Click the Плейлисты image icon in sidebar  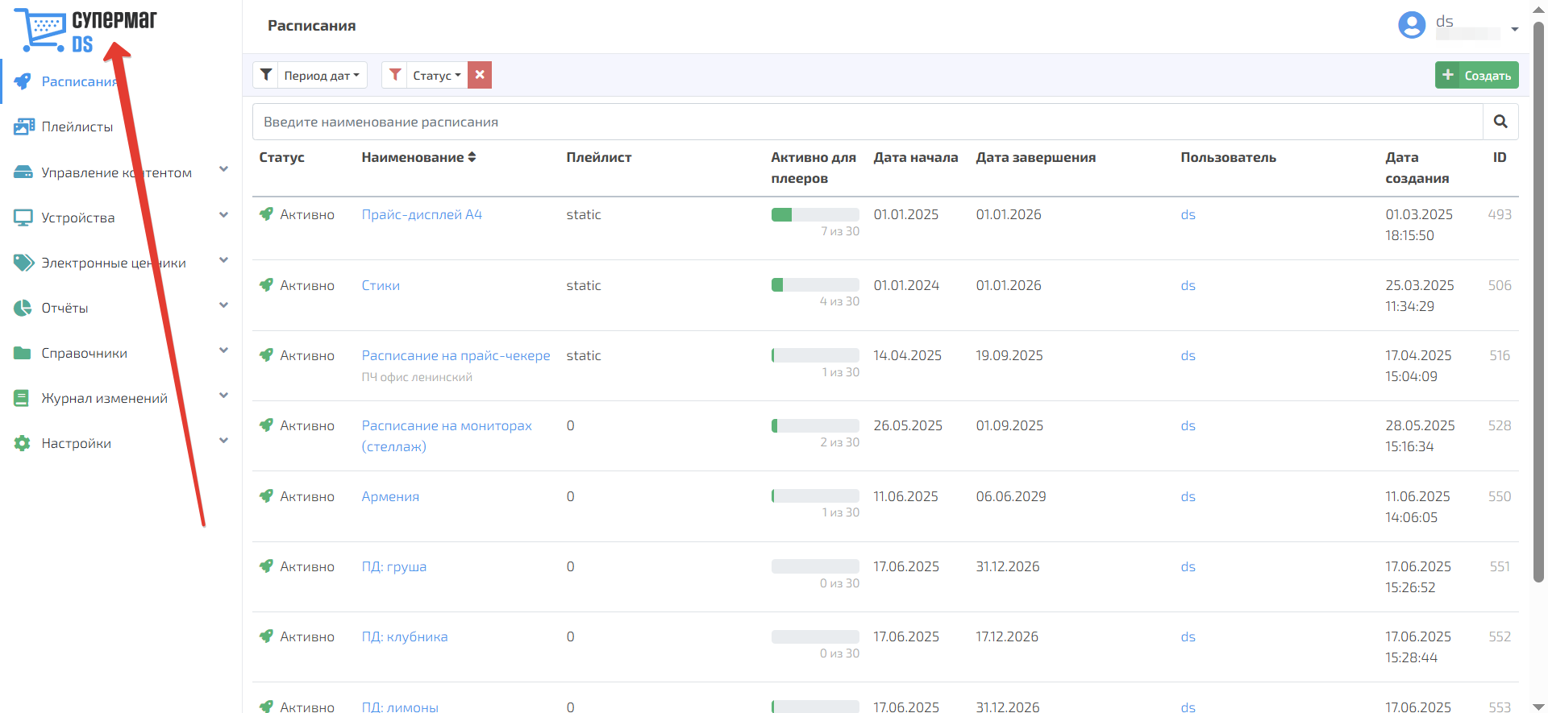click(23, 126)
